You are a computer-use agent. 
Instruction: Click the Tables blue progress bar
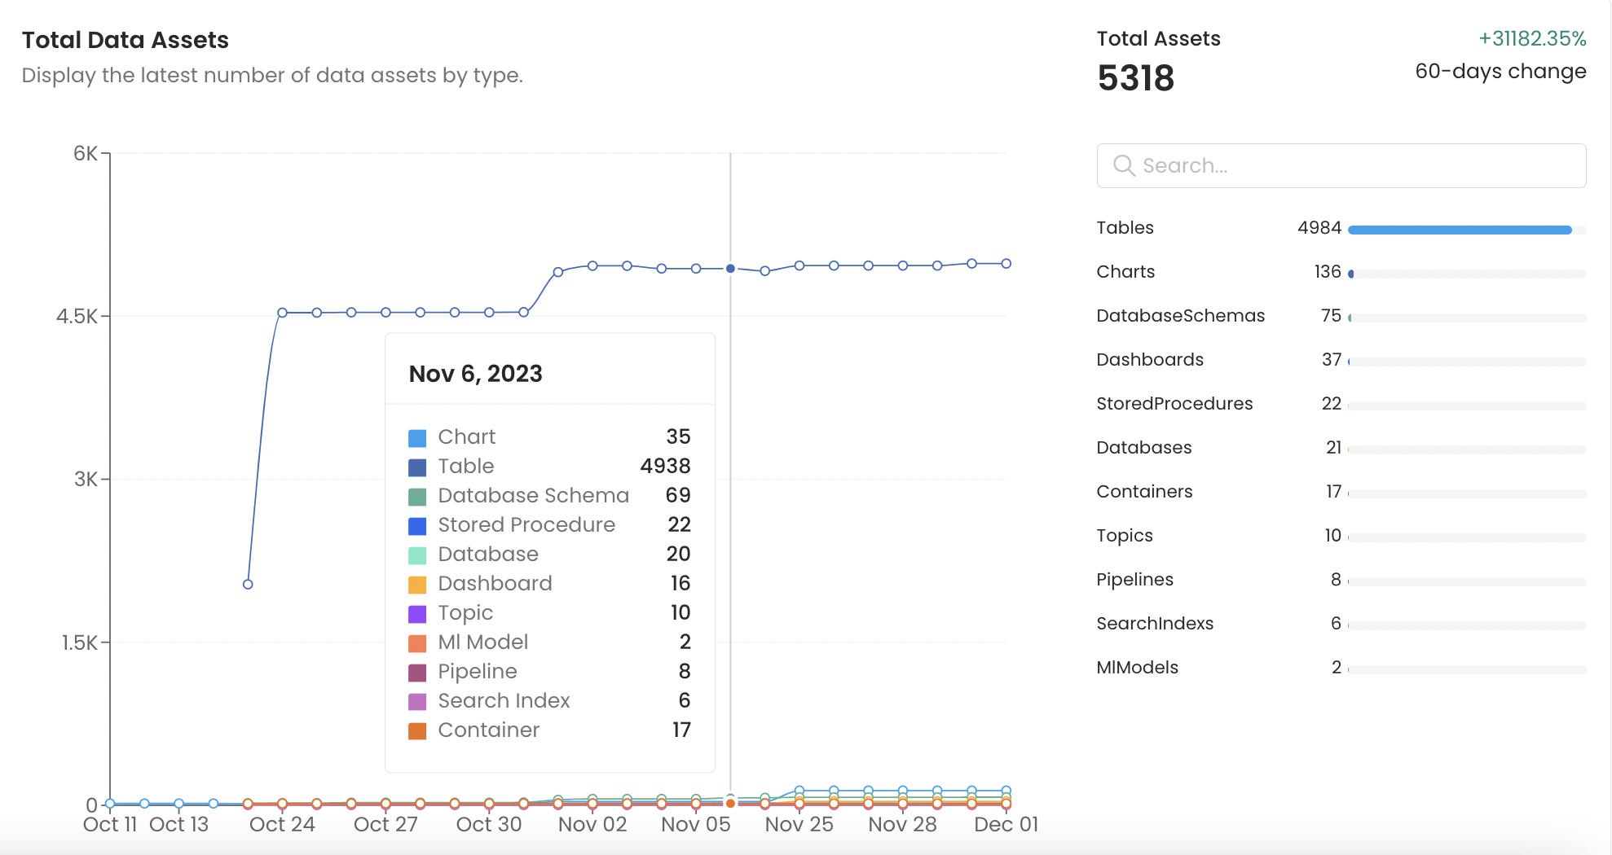click(1459, 230)
